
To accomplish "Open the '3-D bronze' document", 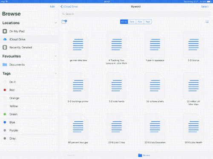I will (193, 47).
